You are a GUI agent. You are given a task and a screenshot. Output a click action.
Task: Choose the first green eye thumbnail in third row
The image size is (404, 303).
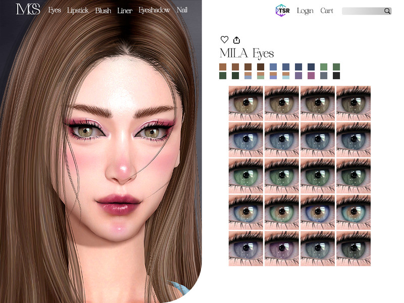point(246,175)
